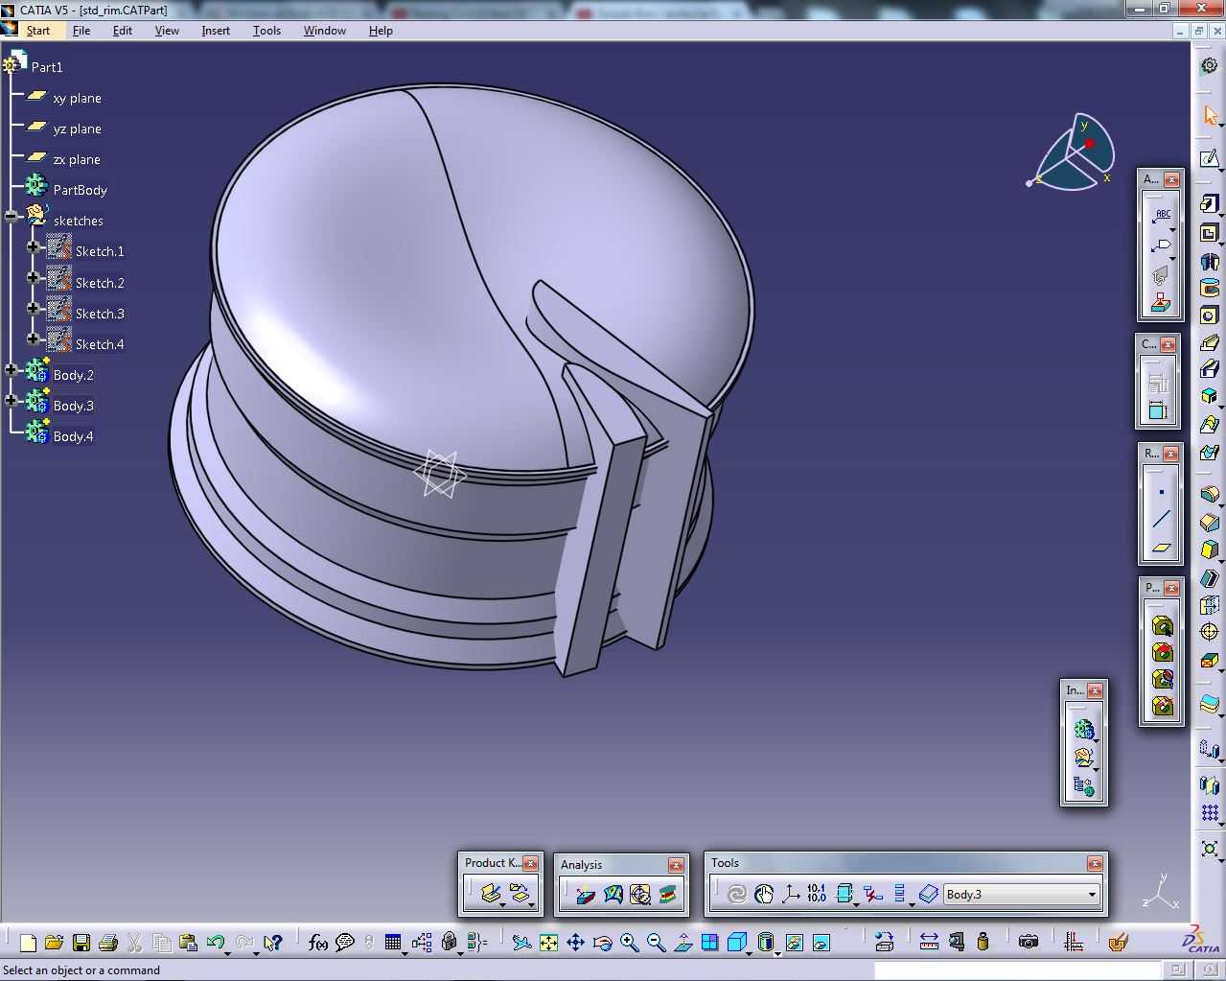This screenshot has width=1226, height=981.
Task: Select the Zoom In tool
Action: [629, 943]
